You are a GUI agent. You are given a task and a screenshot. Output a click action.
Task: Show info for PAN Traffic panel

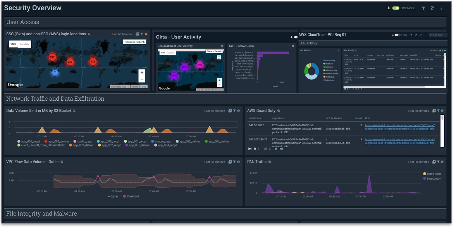442,162
